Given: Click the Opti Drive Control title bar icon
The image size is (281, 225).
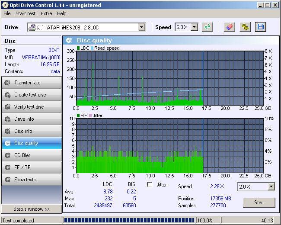Looking at the screenshot, I should (5, 5).
